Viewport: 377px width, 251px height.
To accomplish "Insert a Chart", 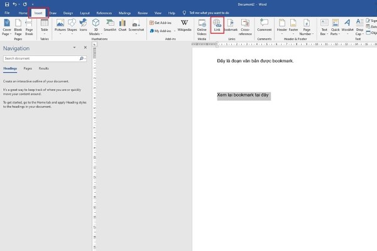I will (123, 25).
